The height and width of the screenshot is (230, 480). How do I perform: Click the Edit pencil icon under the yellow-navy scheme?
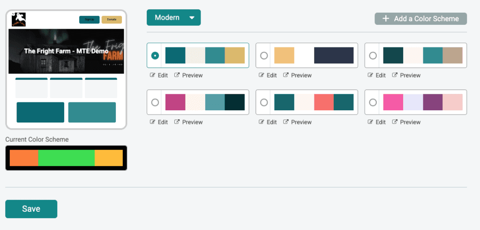click(261, 75)
